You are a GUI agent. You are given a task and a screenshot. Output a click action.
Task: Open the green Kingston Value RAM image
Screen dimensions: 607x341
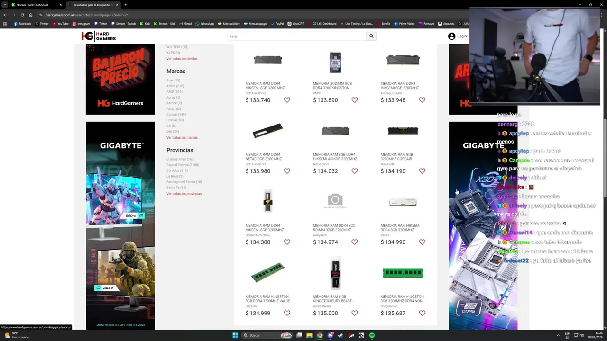pyautogui.click(x=267, y=273)
